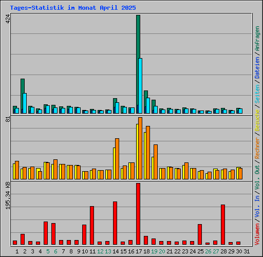Viewport: 263px width, 257px height.
Task: Click the 'Dateien' legend label
Action: click(257, 68)
